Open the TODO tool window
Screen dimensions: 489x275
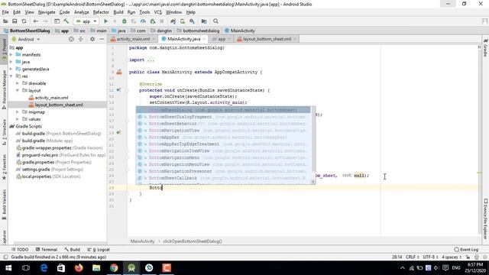point(20,250)
